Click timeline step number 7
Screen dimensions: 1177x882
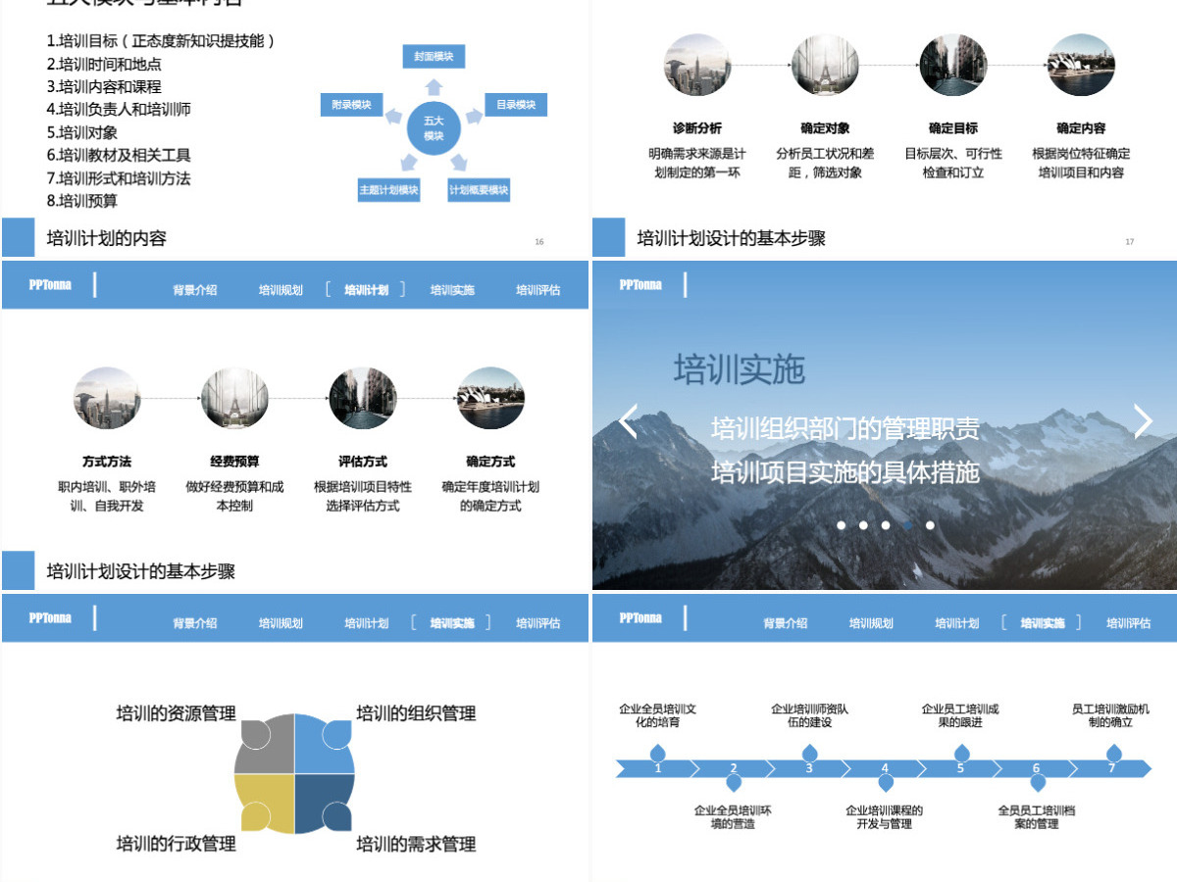[1111, 768]
